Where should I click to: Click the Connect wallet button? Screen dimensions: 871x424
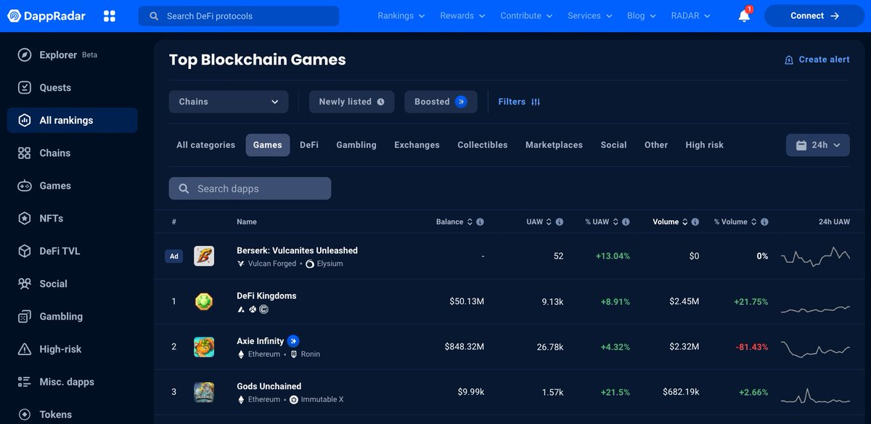coord(813,16)
